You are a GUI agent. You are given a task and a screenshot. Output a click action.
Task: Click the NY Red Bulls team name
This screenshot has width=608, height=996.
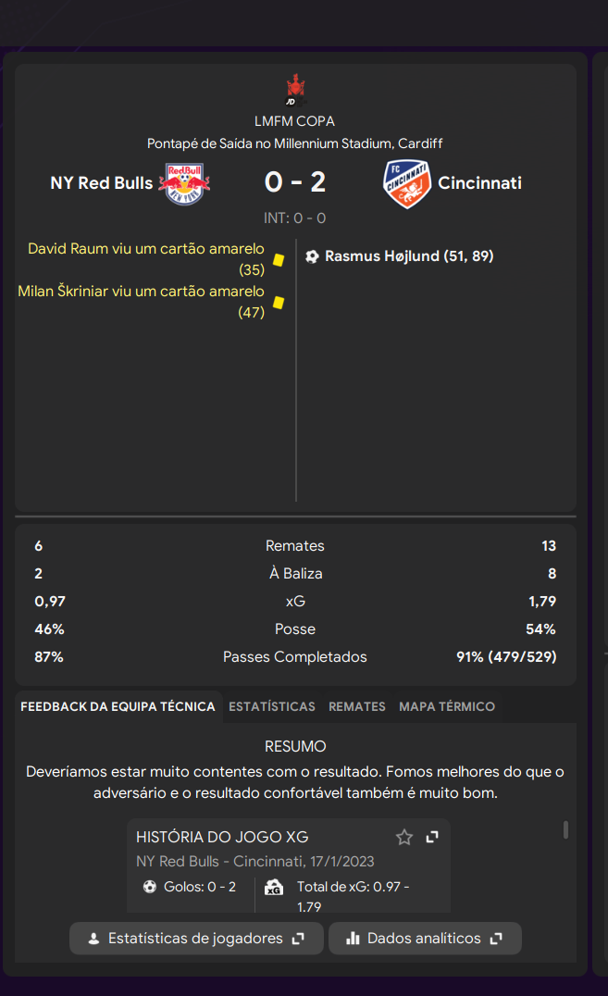(102, 183)
